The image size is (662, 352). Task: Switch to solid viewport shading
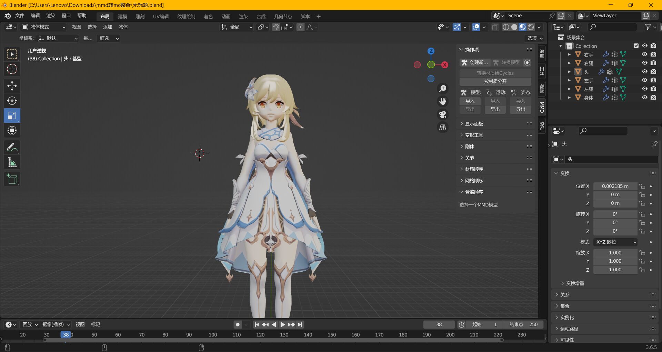tap(514, 27)
